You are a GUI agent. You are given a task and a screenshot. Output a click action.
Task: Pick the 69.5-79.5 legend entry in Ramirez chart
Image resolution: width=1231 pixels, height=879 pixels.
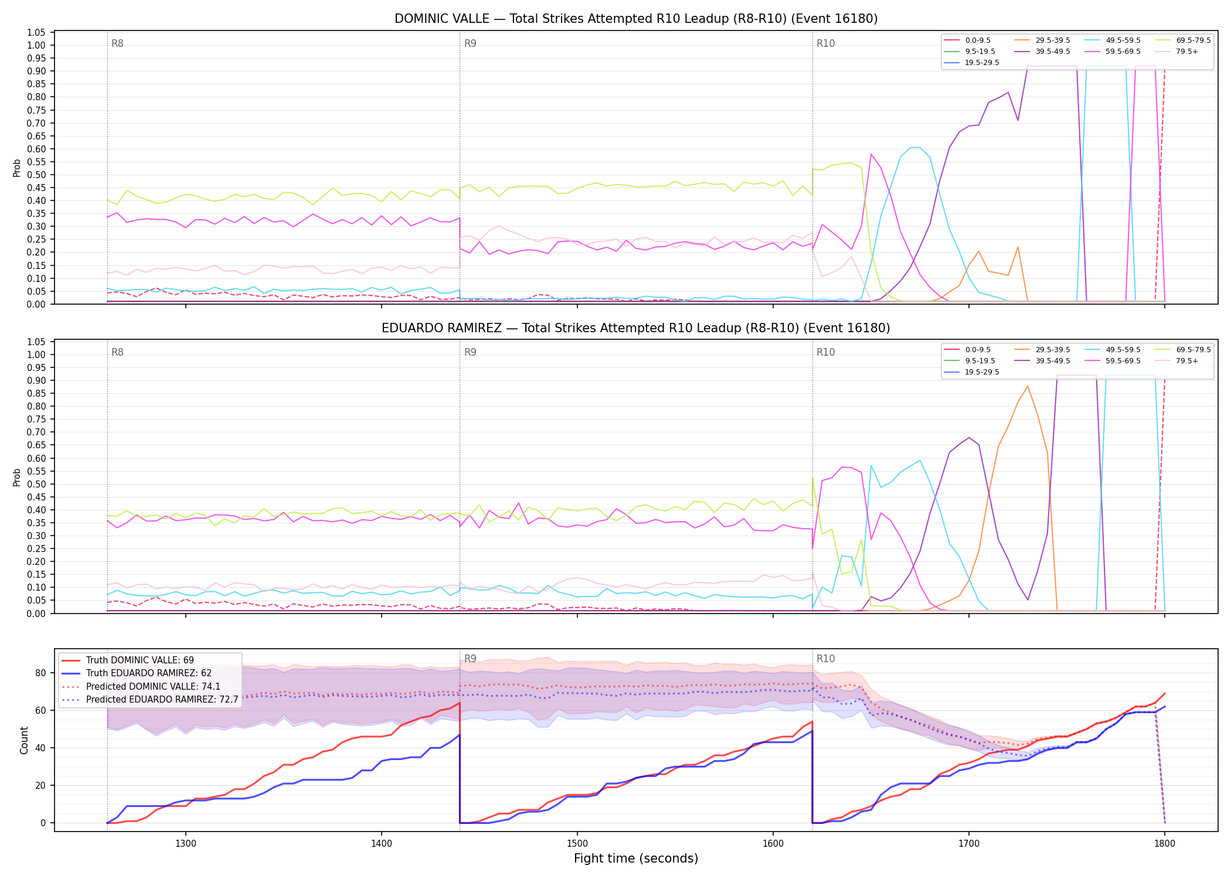tap(1183, 350)
